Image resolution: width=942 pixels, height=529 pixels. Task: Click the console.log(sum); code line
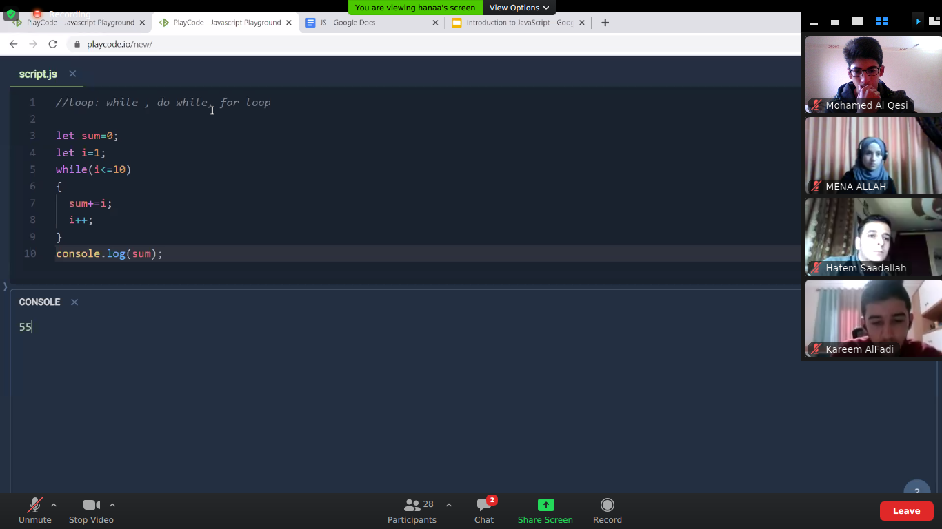point(110,253)
